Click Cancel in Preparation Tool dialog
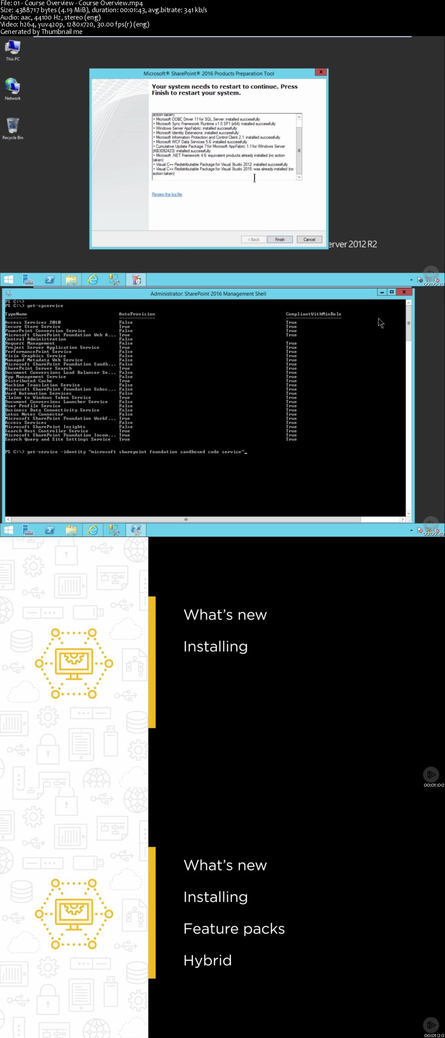 [x=309, y=240]
